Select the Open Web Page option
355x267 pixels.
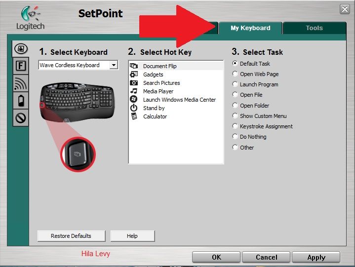tap(235, 74)
